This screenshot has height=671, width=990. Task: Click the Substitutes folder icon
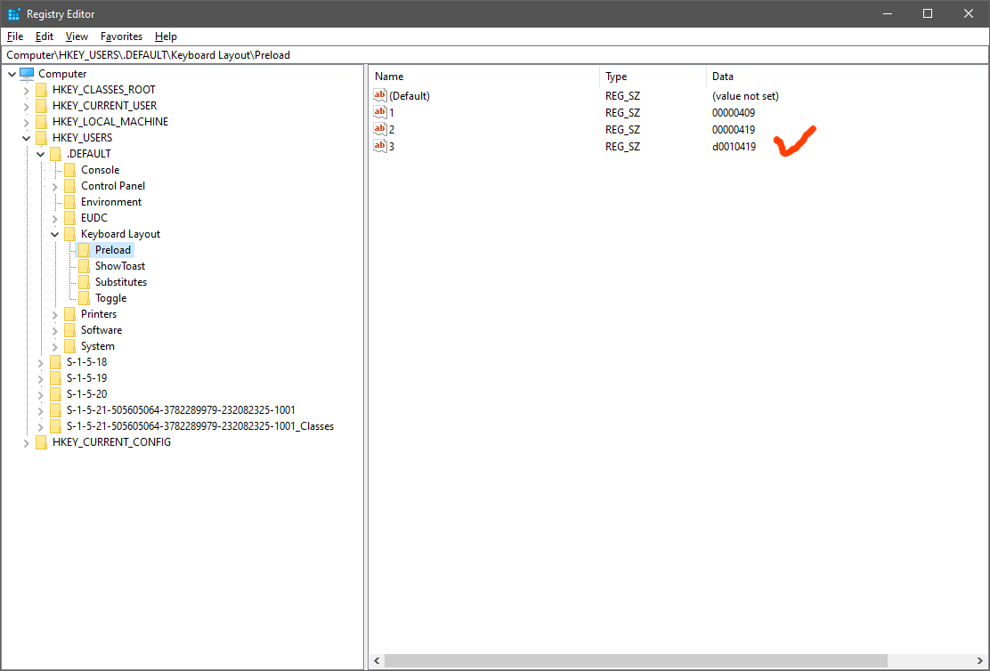pyautogui.click(x=85, y=282)
